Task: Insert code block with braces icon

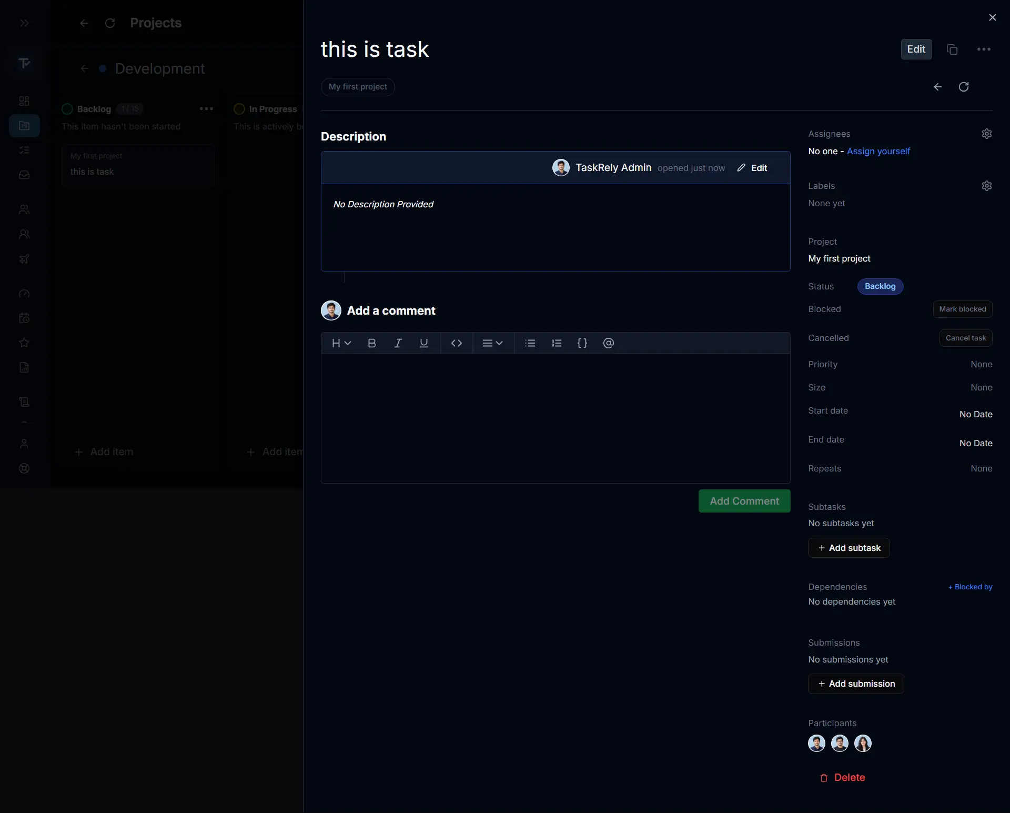Action: tap(582, 343)
